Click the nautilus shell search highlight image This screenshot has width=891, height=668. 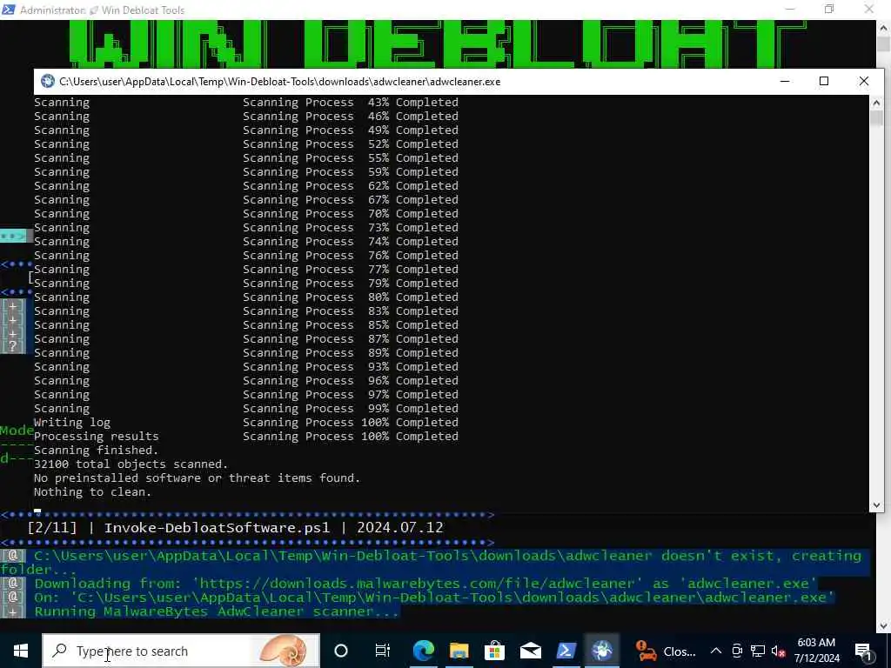coord(283,651)
